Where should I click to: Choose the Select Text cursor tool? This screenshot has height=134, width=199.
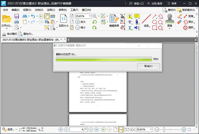[47, 22]
